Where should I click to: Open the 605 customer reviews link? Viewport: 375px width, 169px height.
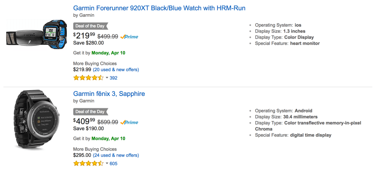pos(114,163)
